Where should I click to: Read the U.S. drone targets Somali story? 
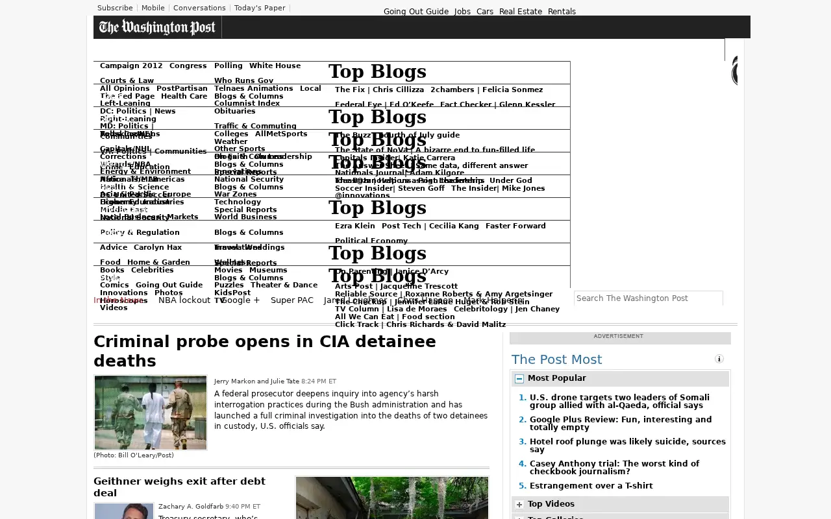[619, 402]
